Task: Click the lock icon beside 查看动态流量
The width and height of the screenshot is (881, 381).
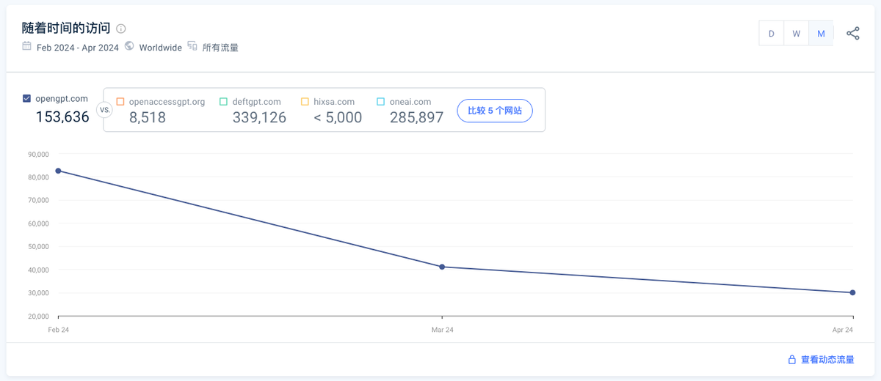Action: (792, 360)
